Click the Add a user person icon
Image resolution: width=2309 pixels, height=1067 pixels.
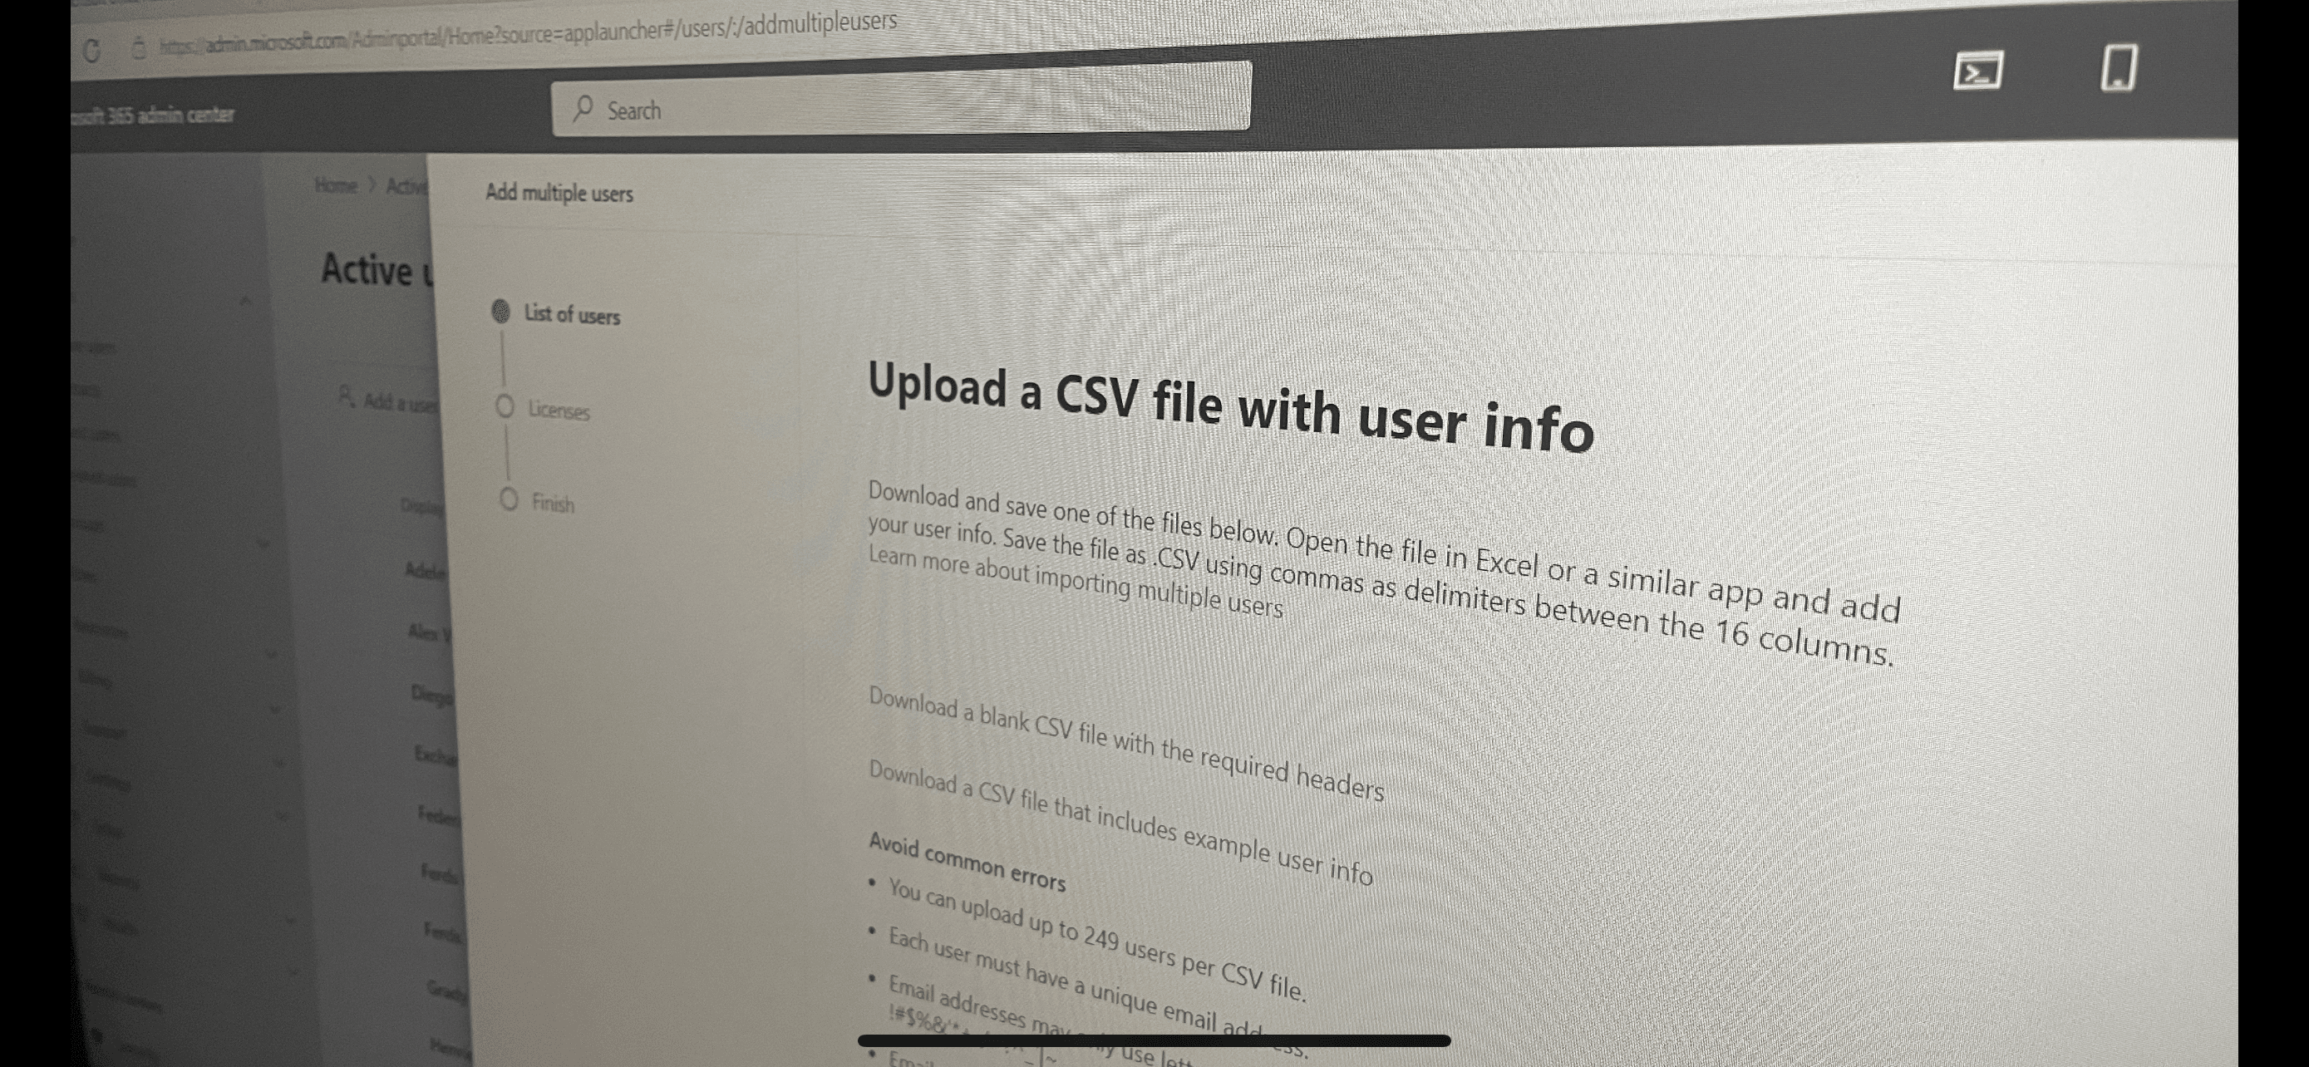pos(346,395)
